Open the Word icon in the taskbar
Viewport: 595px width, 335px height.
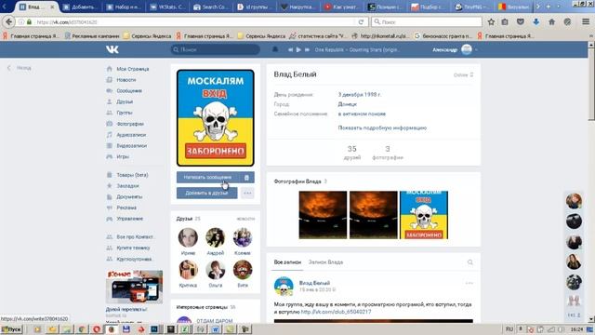215,329
